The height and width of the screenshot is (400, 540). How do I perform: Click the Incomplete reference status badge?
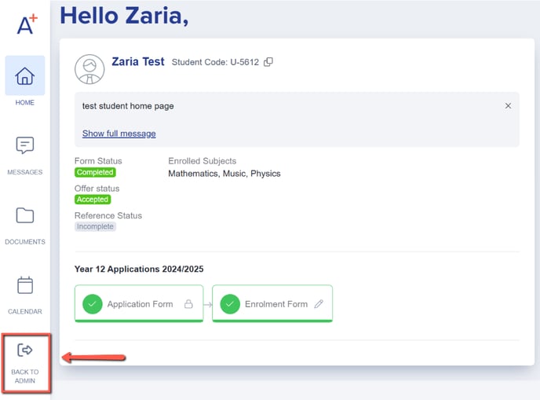[96, 226]
